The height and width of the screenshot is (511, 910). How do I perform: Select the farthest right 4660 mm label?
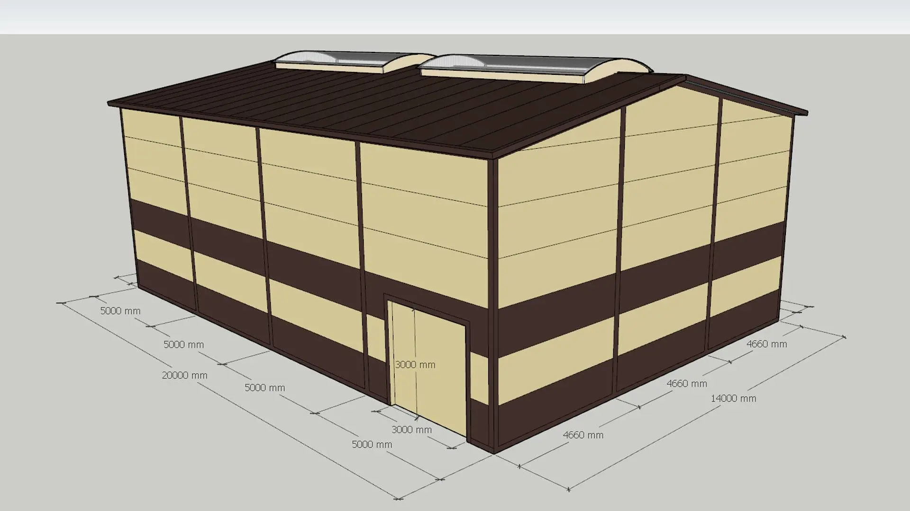point(766,344)
